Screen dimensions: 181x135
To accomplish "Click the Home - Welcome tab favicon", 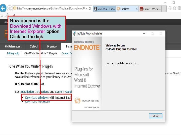I will (141, 9).
